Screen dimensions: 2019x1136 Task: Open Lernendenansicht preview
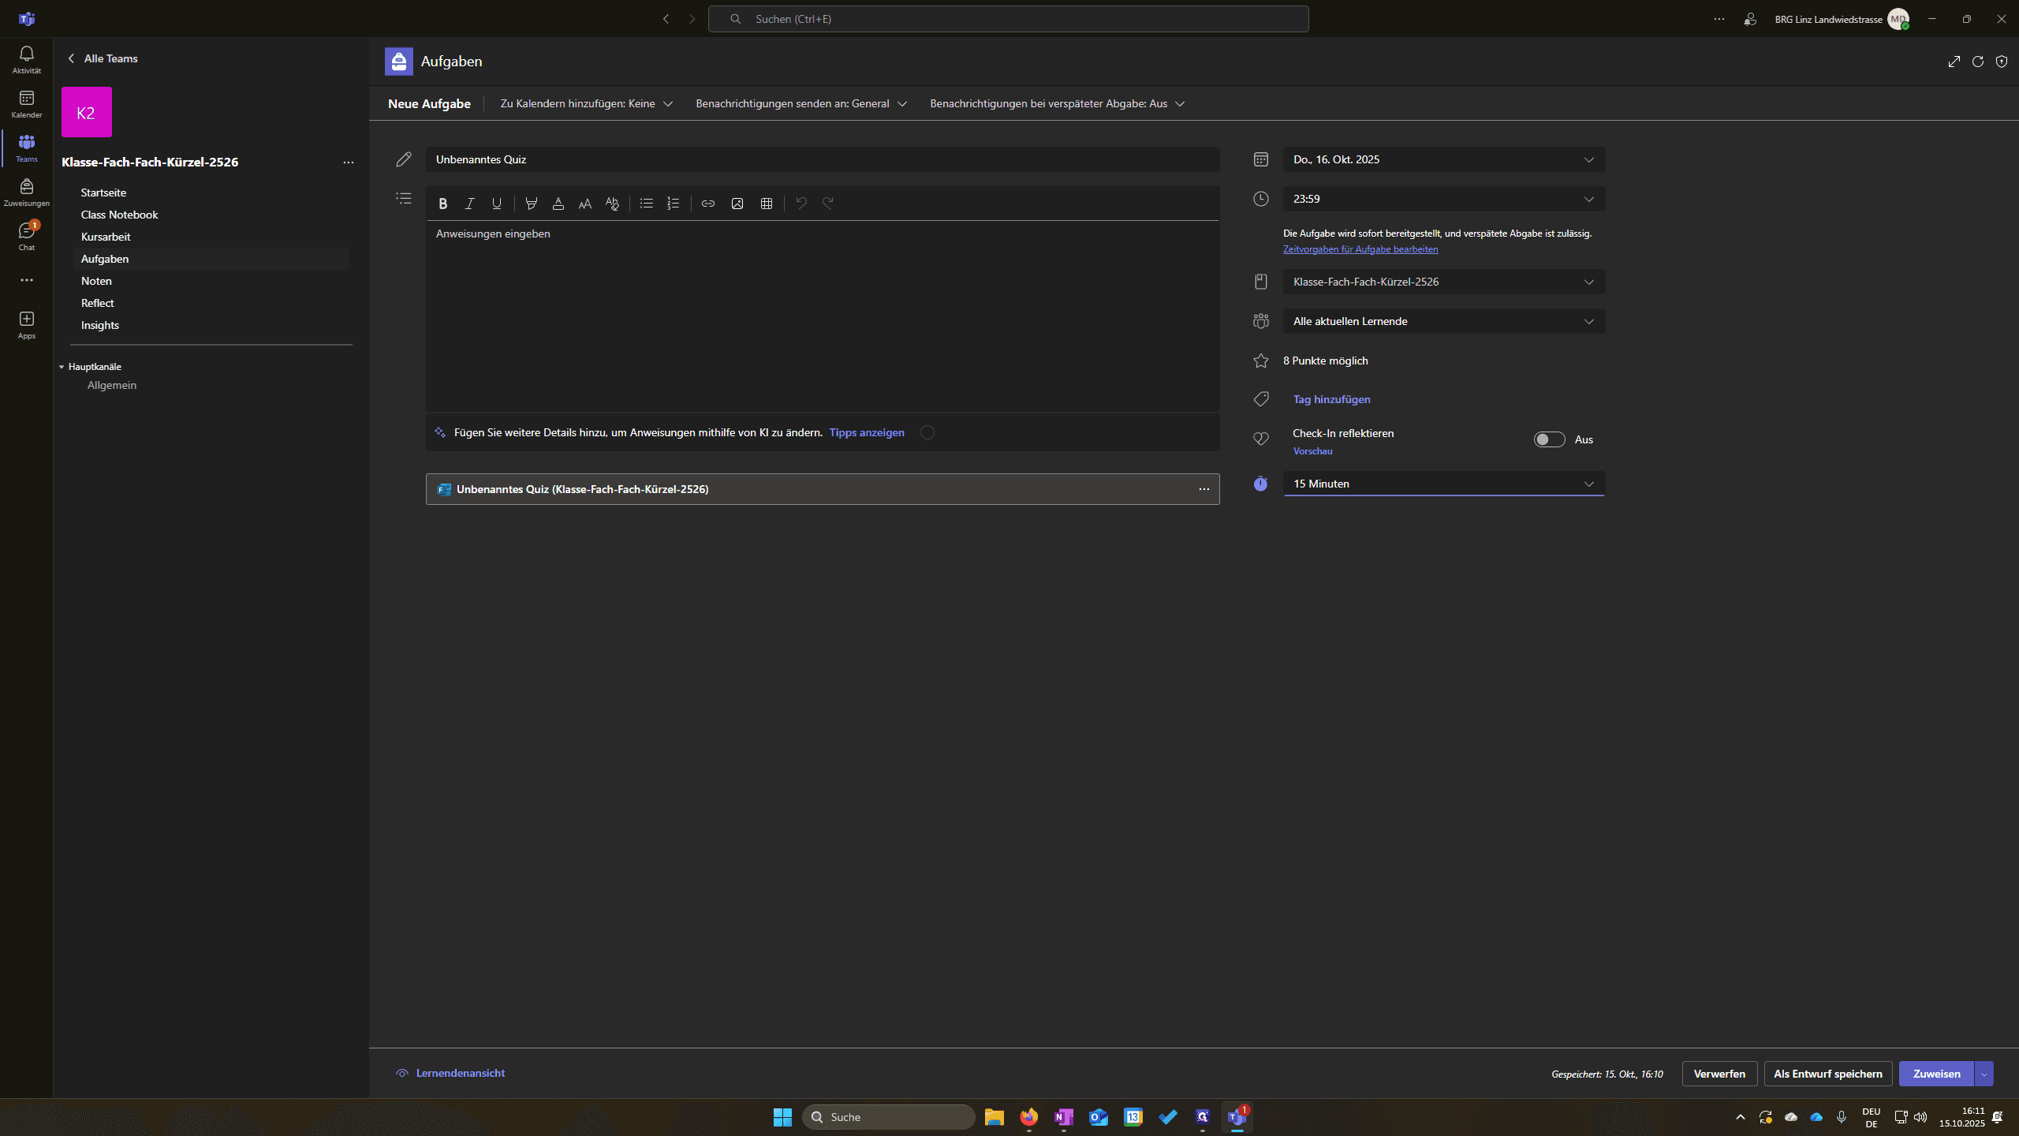click(450, 1073)
